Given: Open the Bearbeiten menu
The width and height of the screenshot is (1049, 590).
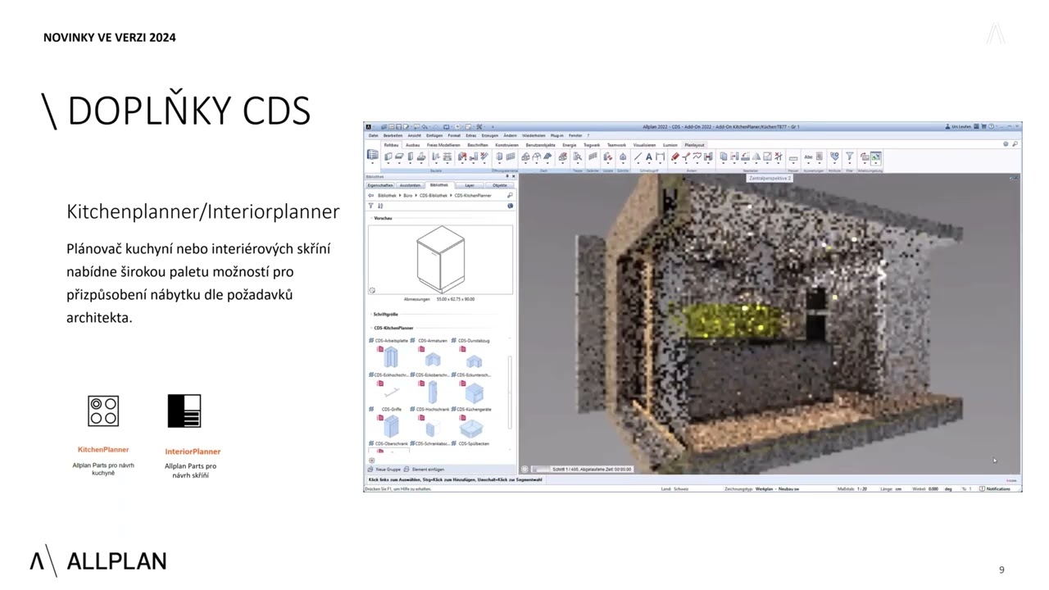Looking at the screenshot, I should [x=393, y=135].
